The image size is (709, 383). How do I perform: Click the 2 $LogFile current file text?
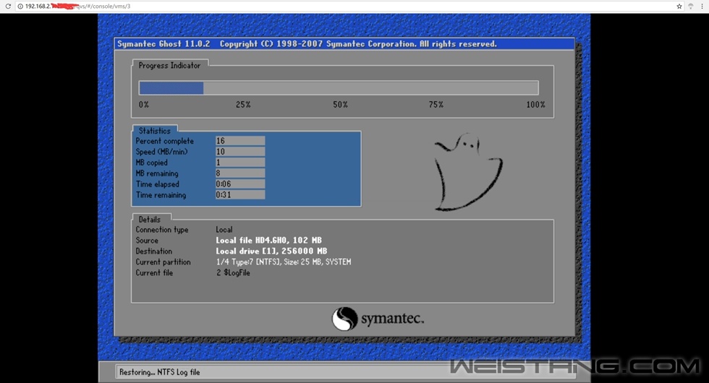pos(233,273)
